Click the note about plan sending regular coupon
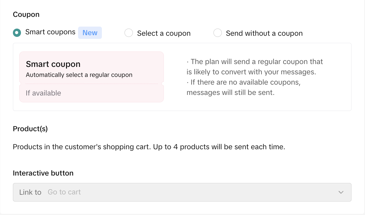365x215 pixels. click(255, 67)
